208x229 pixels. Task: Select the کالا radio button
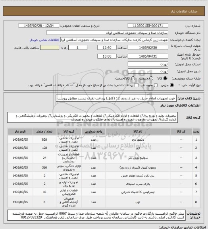tap(165, 78)
